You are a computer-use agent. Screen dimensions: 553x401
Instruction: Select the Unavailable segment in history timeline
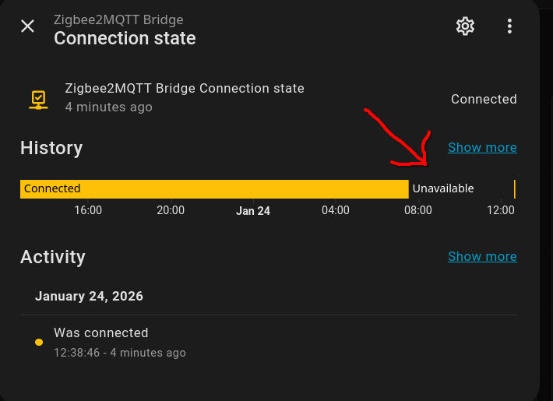460,188
